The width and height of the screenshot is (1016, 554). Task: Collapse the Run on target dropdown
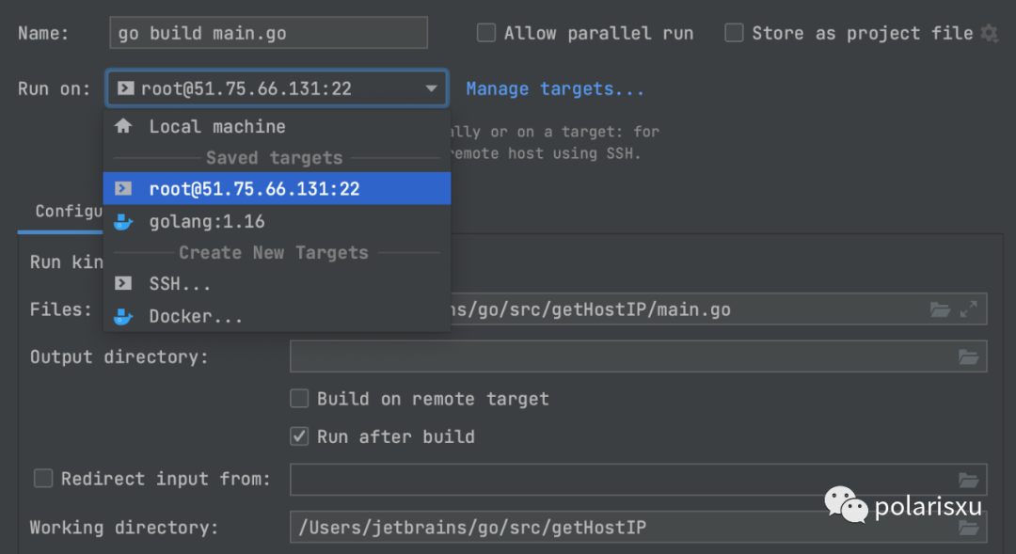(x=432, y=89)
